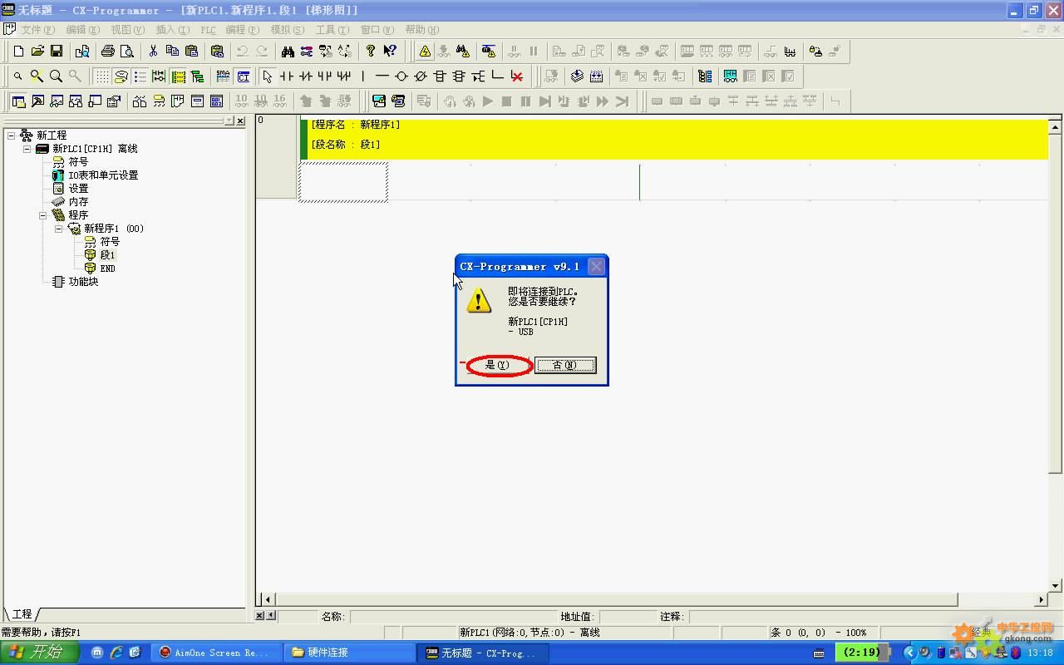Toggle the show comments icon

[121, 76]
